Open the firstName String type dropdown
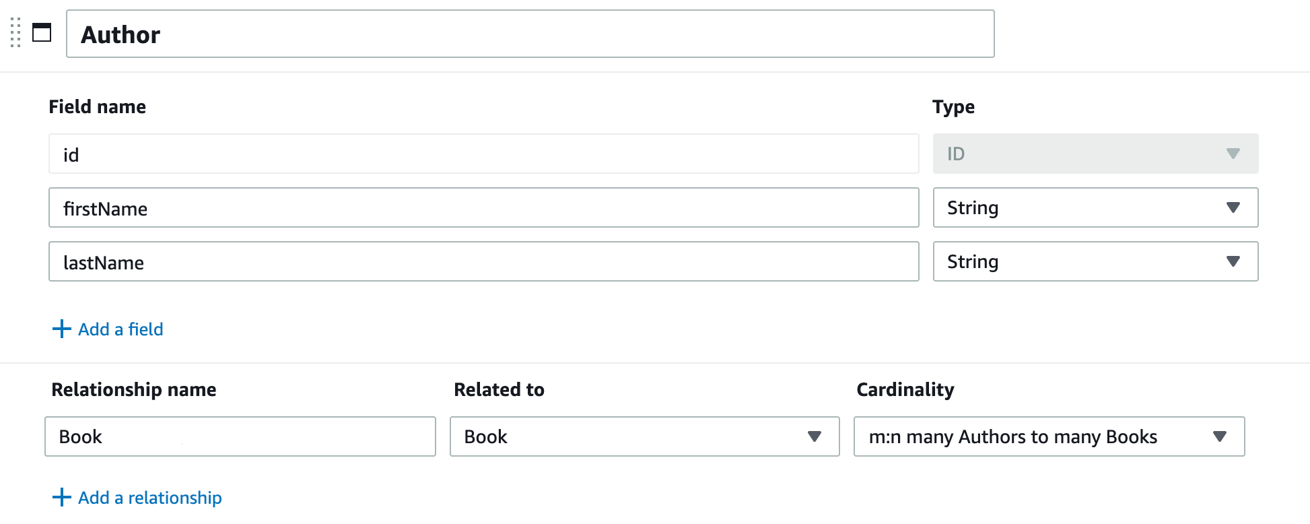The width and height of the screenshot is (1310, 524). click(1095, 207)
